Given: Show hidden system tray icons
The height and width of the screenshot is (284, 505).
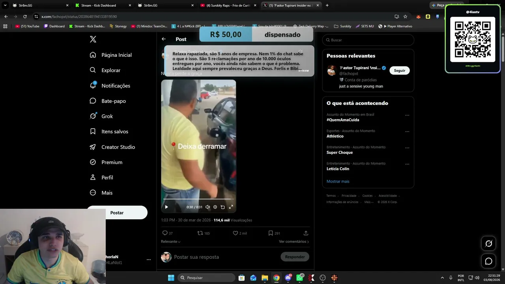Looking at the screenshot, I should coord(442,278).
